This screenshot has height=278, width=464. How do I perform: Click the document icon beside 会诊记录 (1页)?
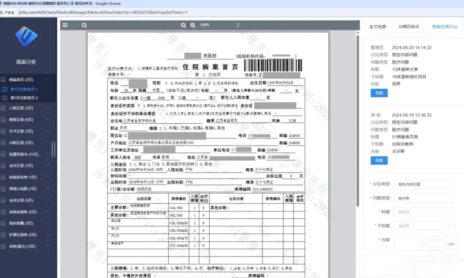coord(3,166)
